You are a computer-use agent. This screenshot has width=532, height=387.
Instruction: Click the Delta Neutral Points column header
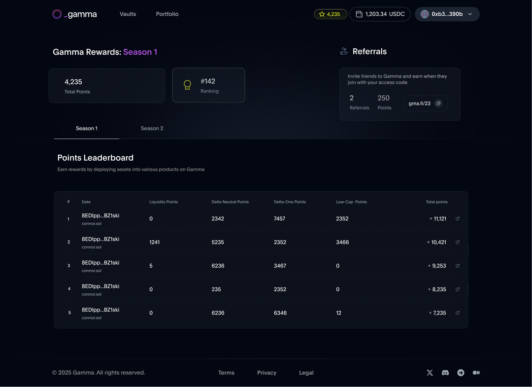point(230,202)
